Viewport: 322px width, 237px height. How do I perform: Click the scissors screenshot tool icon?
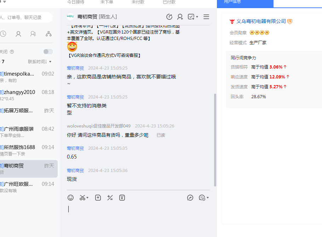pyautogui.click(x=82, y=198)
